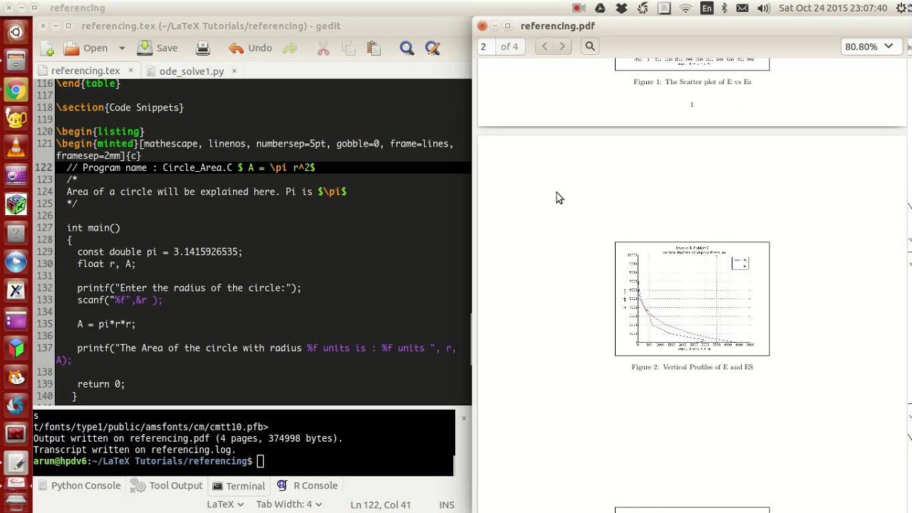Open Find with the magnifier icon in gedit

point(407,48)
